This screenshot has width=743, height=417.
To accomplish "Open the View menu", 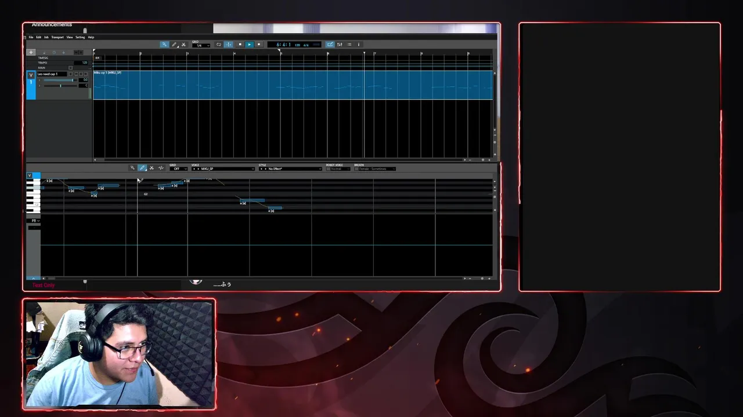I will click(70, 37).
